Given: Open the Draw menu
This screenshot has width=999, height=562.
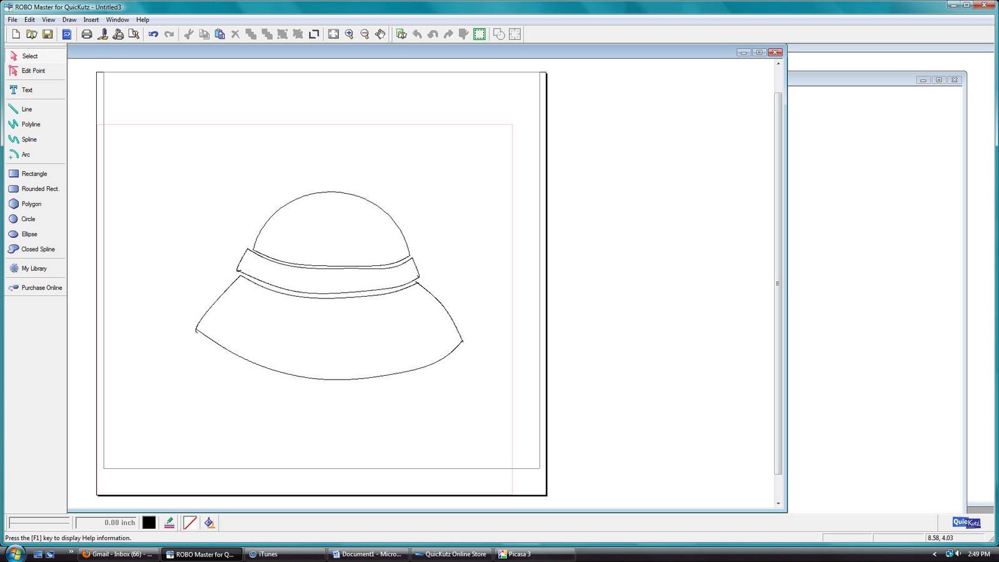Looking at the screenshot, I should pyautogui.click(x=69, y=20).
